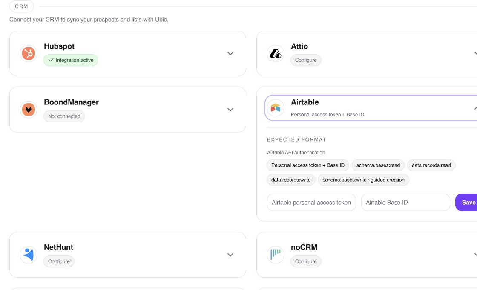Click the data.records:write chip
This screenshot has height=290, width=477.
coord(291,180)
